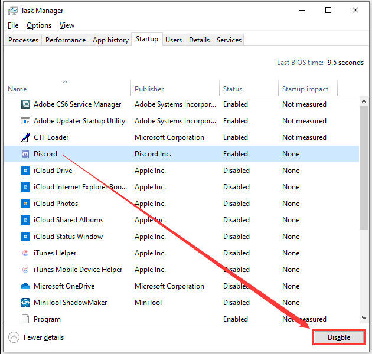Click the scrollbar up arrow
Screen dimensions: 372x354
pos(364,101)
